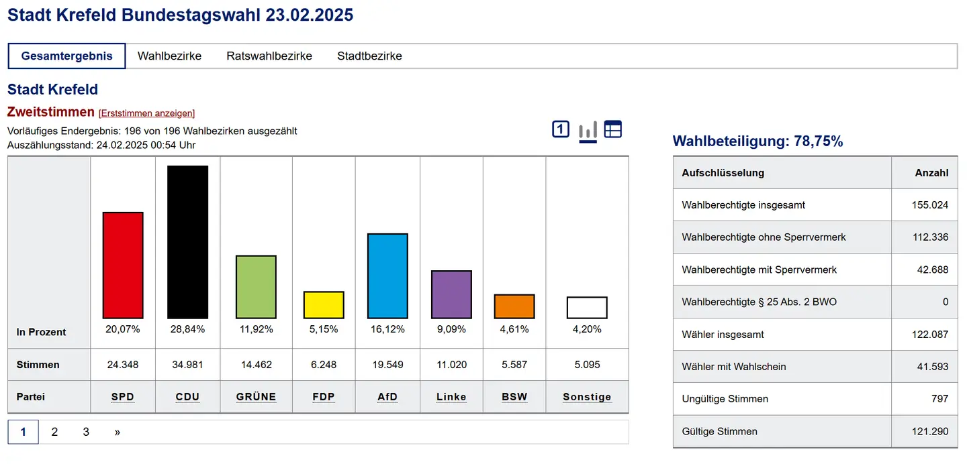The height and width of the screenshot is (466, 967).
Task: Open the single result view via '1' icon
Action: [560, 129]
